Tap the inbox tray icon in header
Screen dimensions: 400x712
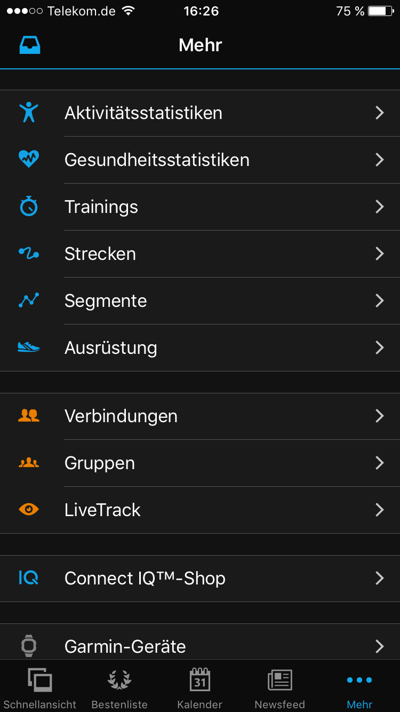tap(30, 45)
